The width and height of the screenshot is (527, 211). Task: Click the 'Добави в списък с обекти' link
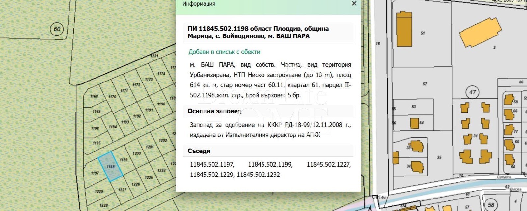(x=224, y=52)
